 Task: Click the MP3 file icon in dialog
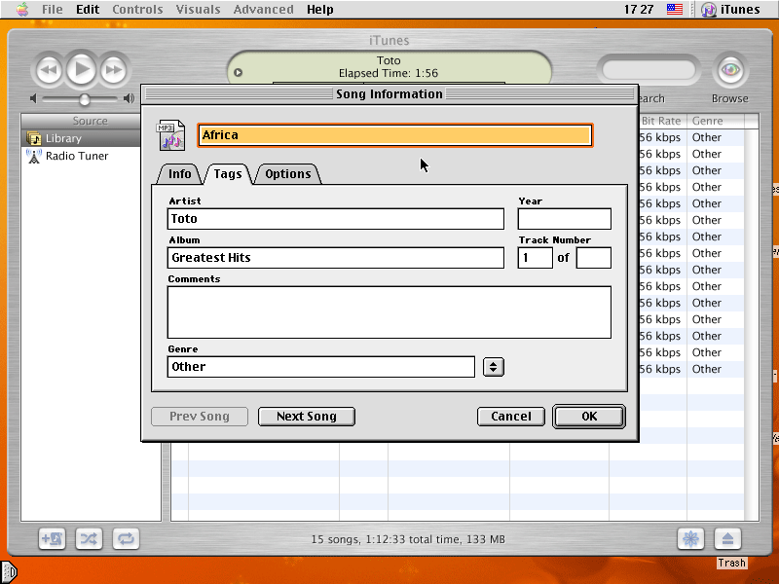click(x=171, y=134)
